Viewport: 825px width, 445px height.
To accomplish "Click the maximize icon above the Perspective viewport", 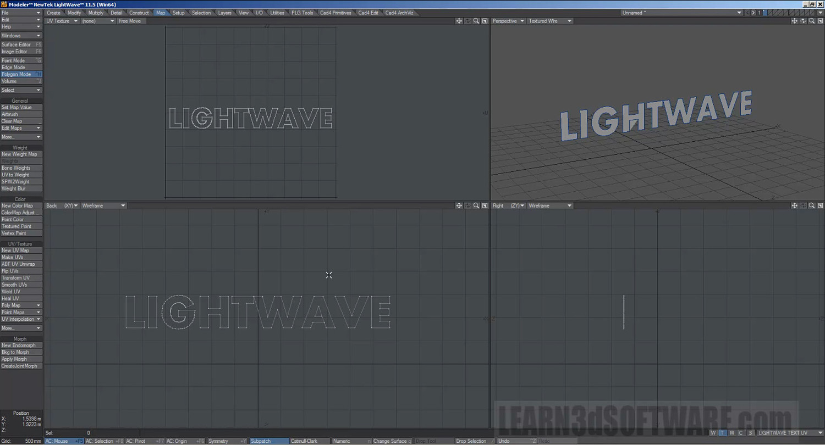I will 820,20.
